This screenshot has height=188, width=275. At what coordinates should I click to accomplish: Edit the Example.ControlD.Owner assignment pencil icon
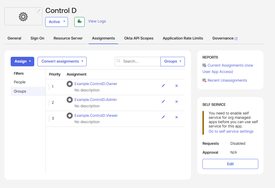[163, 86]
